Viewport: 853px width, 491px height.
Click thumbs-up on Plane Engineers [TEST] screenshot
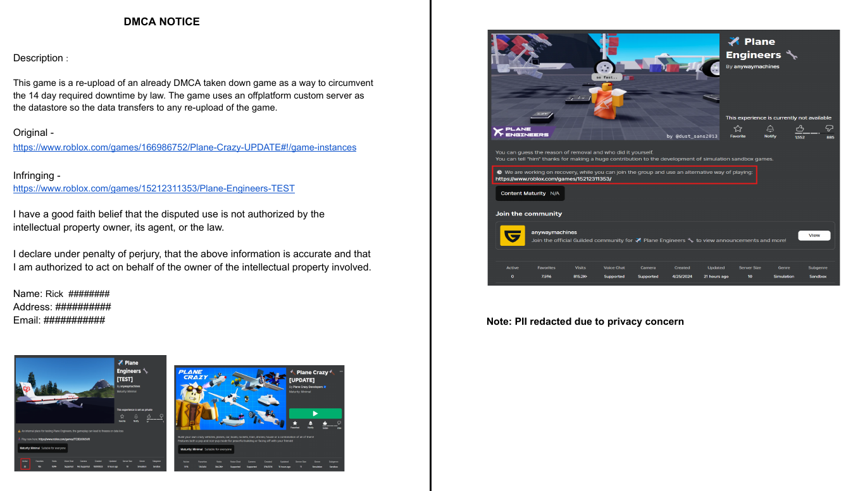click(x=149, y=416)
